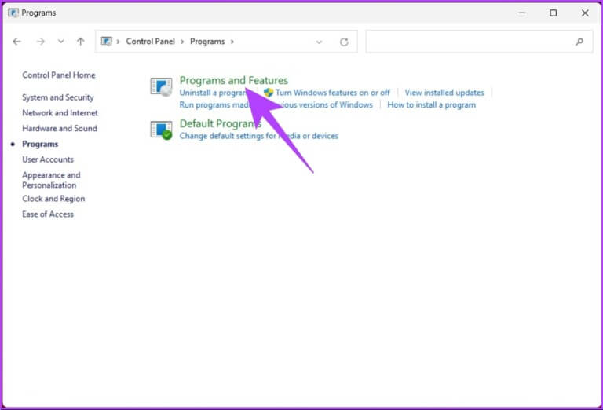Viewport: 603px width, 410px height.
Task: Select Programs breadcrumb in address bar
Action: 207,41
